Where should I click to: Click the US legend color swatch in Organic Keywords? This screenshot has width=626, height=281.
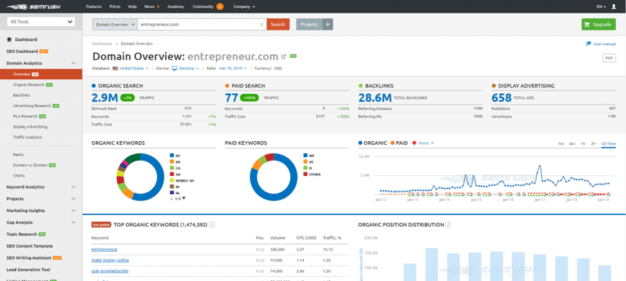[172, 155]
